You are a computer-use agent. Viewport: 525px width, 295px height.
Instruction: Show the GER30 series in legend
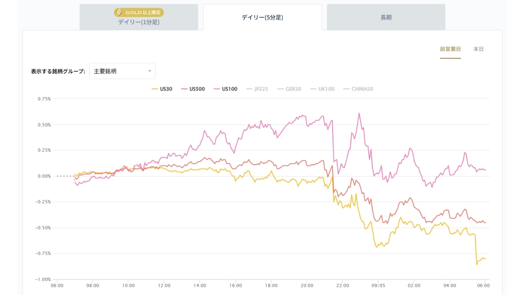pyautogui.click(x=289, y=89)
